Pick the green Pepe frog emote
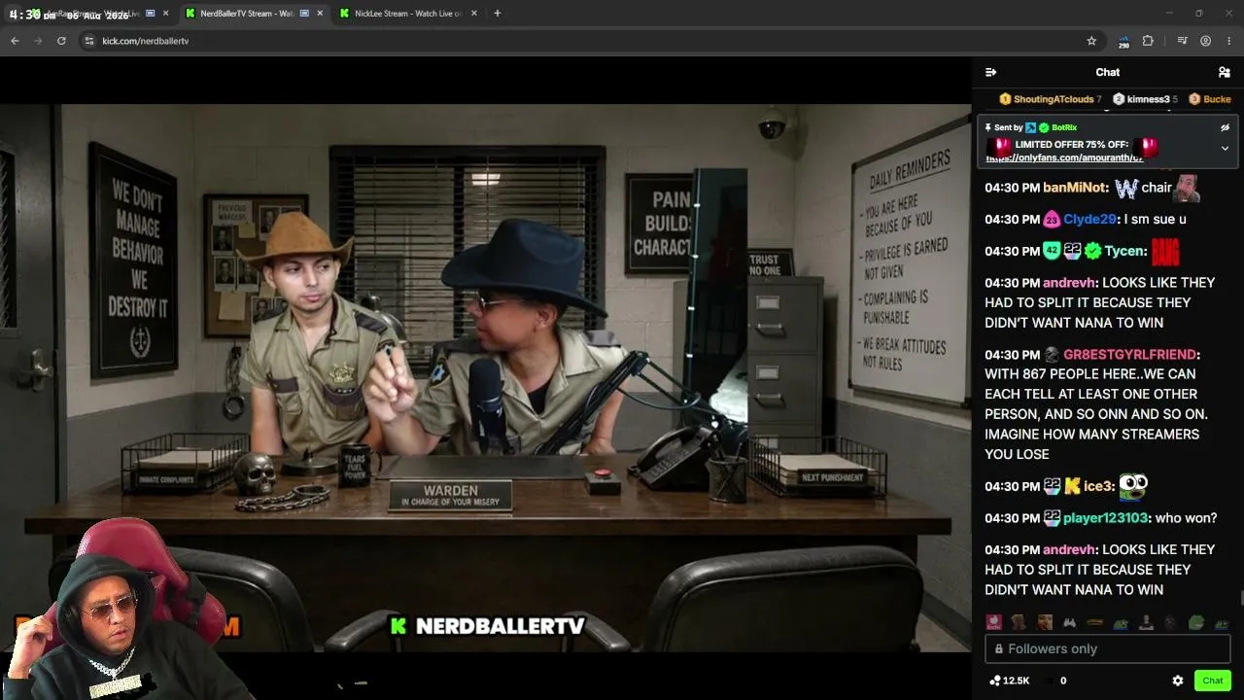 [x=1196, y=622]
